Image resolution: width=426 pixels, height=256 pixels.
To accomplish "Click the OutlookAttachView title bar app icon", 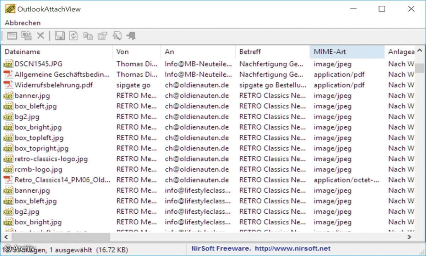I will 10,9.
